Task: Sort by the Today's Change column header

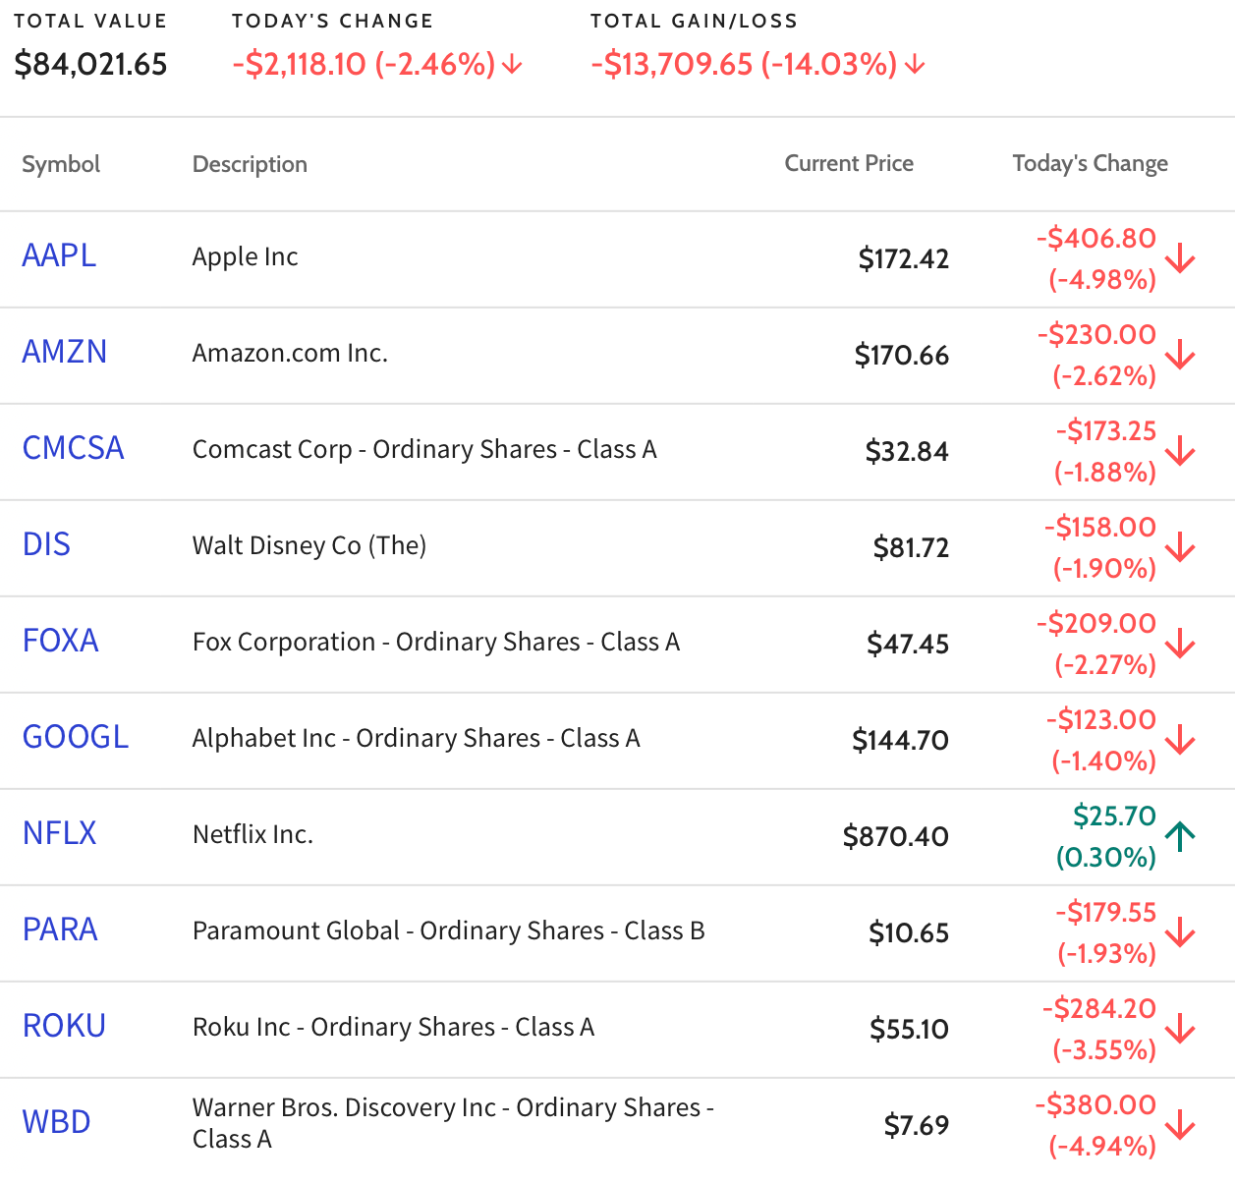Action: click(x=1091, y=163)
